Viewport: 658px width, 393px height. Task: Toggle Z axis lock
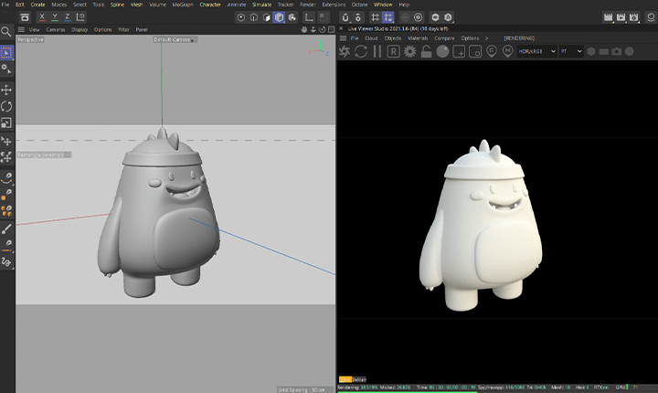[67, 17]
